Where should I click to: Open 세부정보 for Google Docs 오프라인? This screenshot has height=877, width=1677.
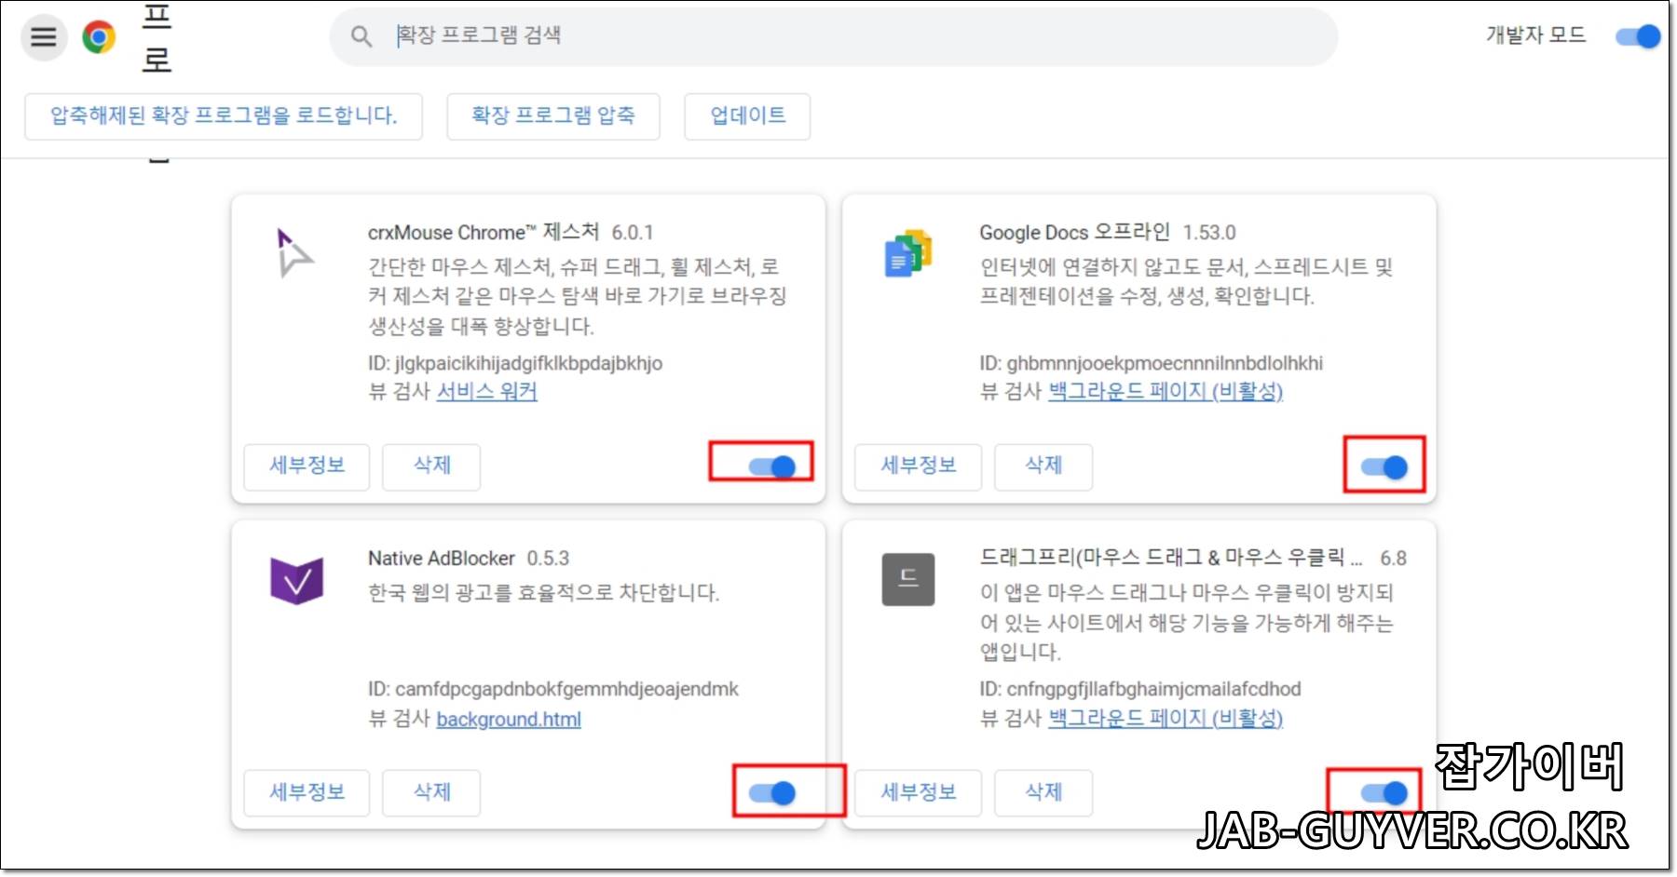coord(919,466)
